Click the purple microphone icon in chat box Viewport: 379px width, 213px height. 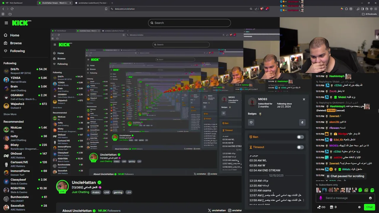click(x=321, y=198)
